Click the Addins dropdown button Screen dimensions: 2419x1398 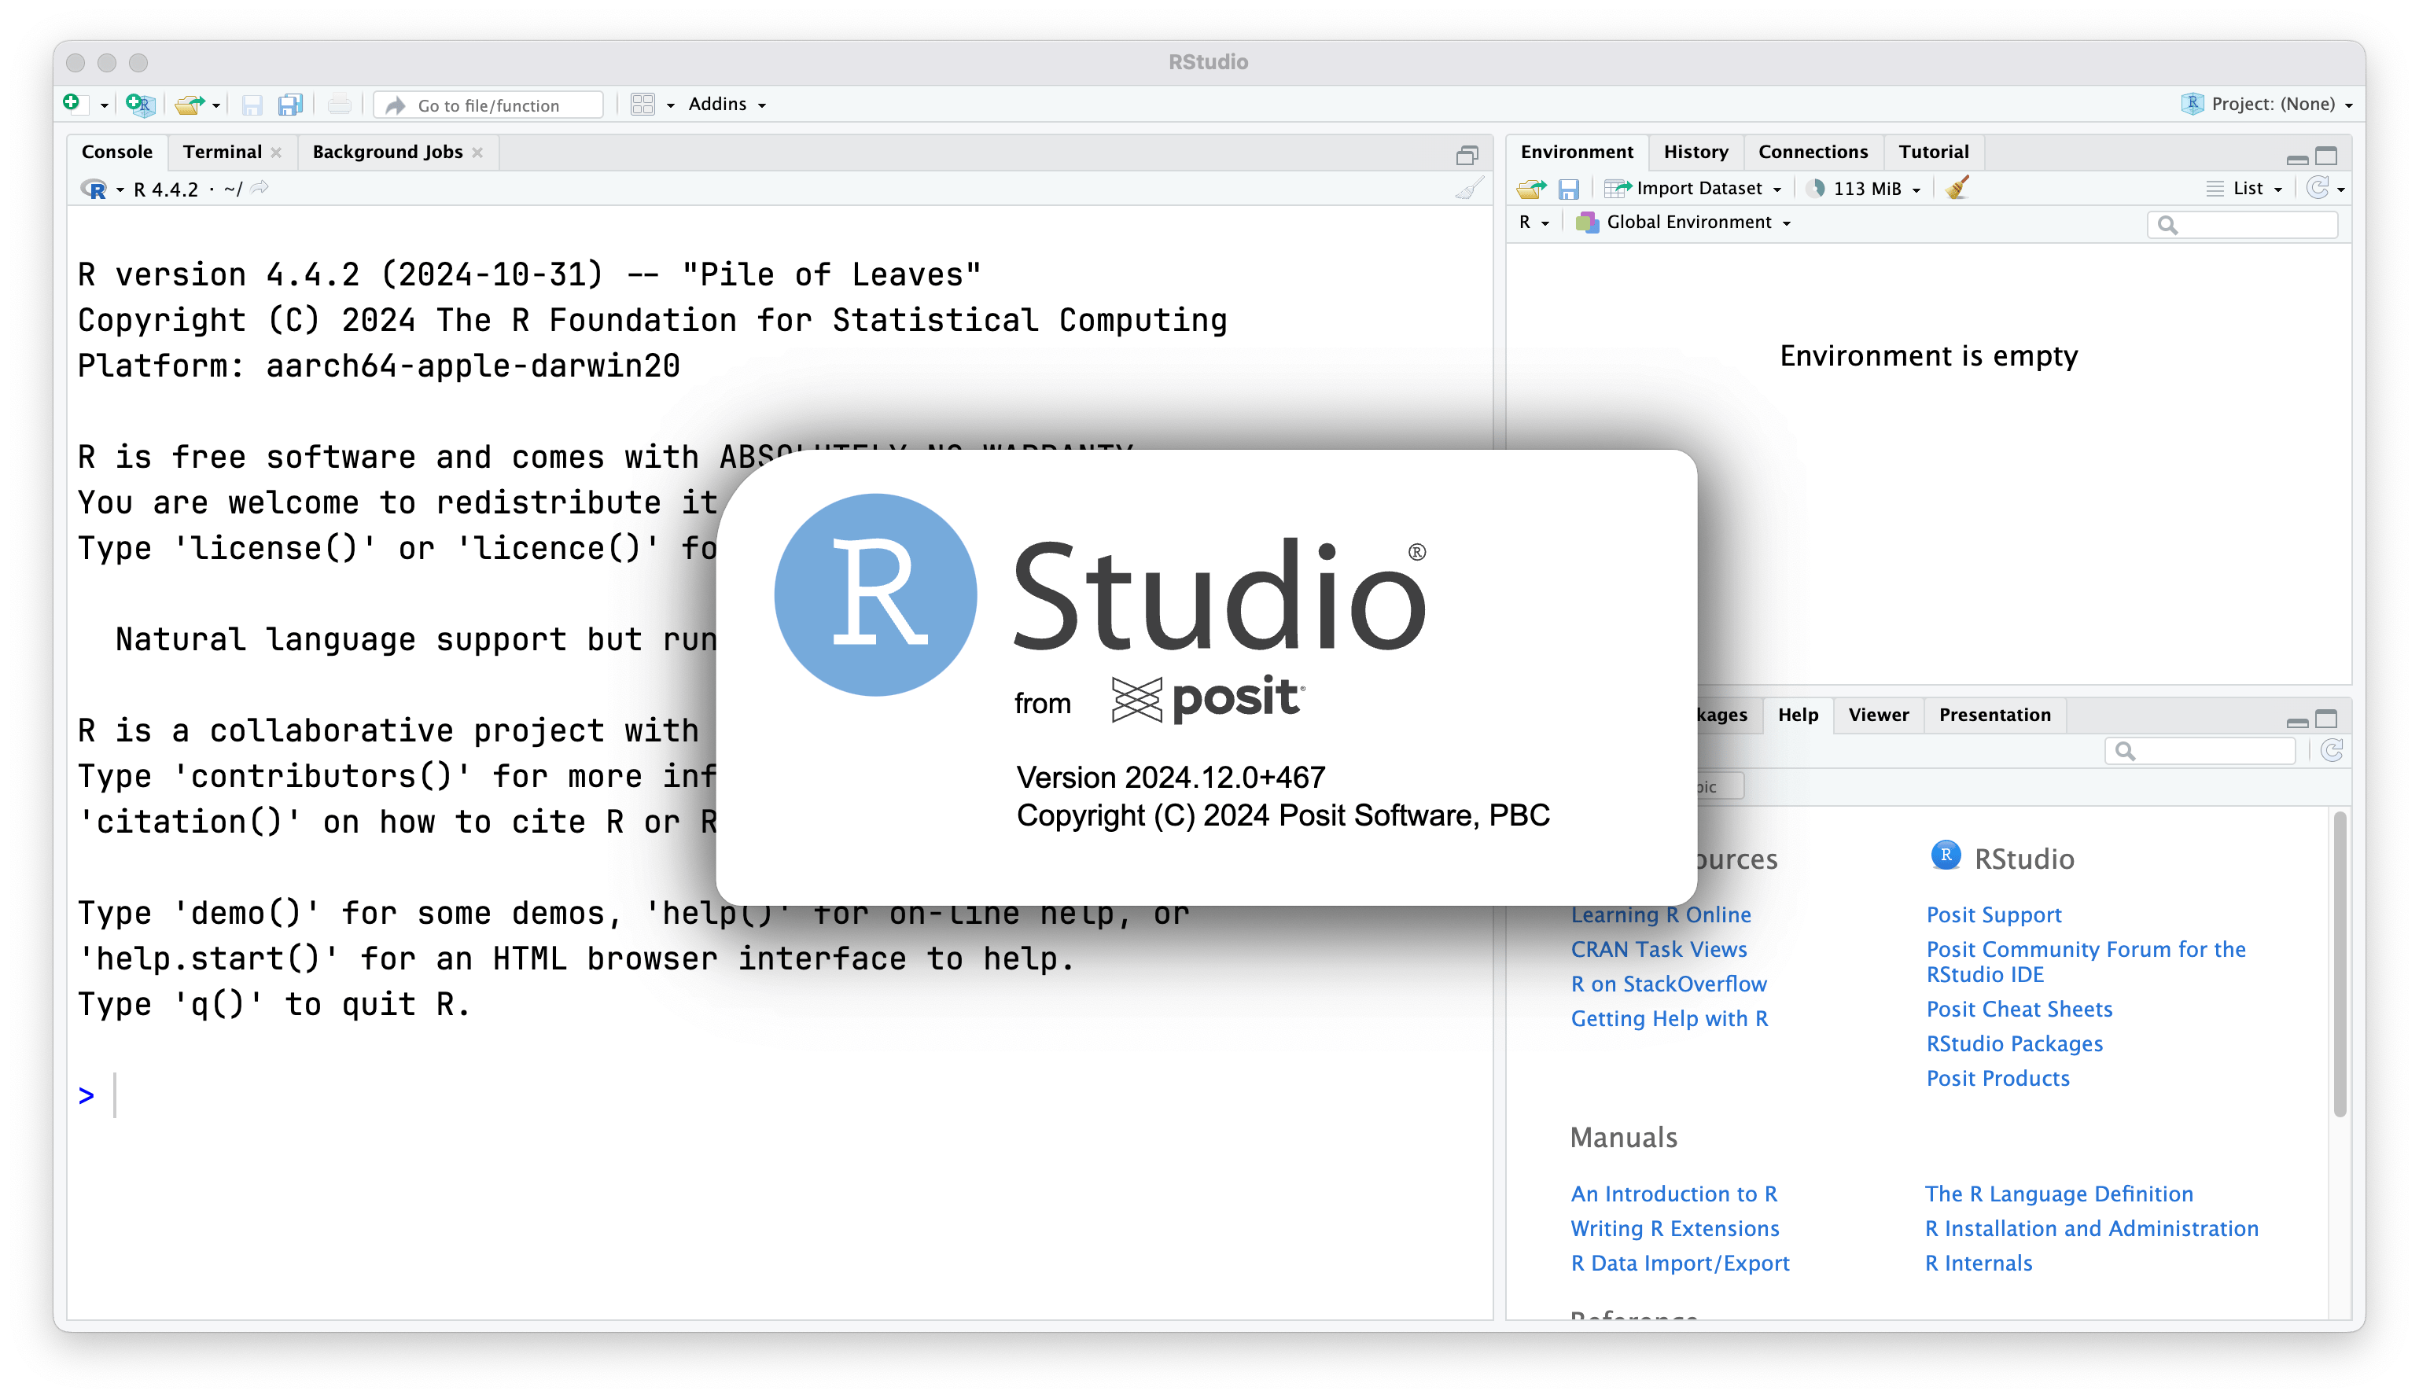click(723, 105)
